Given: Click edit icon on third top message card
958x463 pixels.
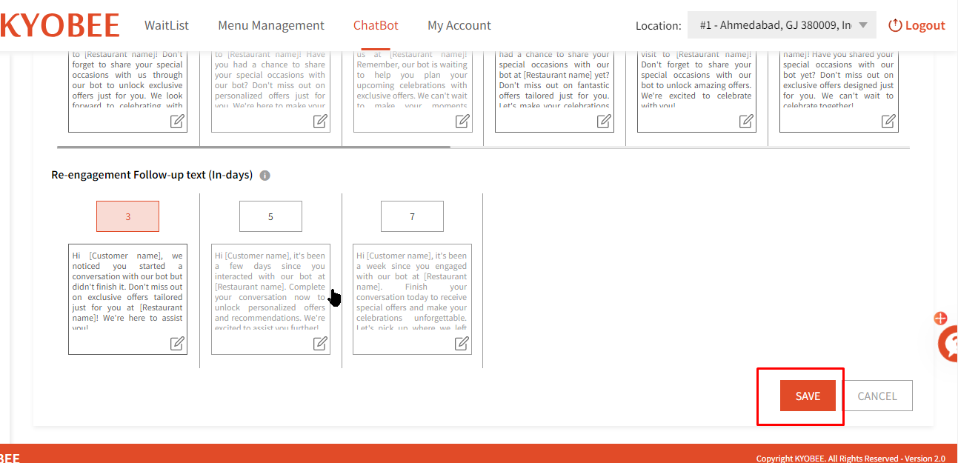Looking at the screenshot, I should click(462, 121).
